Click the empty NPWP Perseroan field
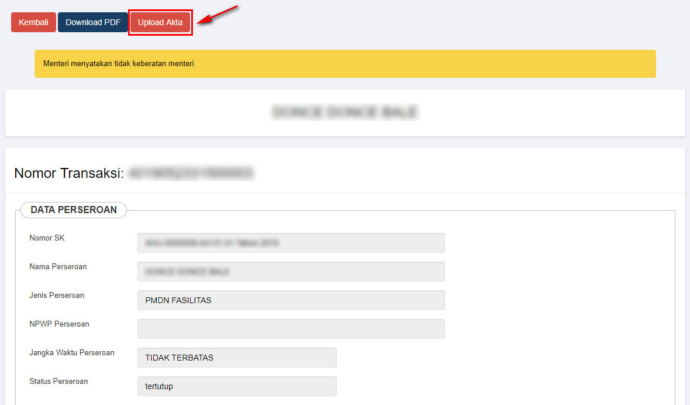This screenshot has width=690, height=405. click(291, 329)
